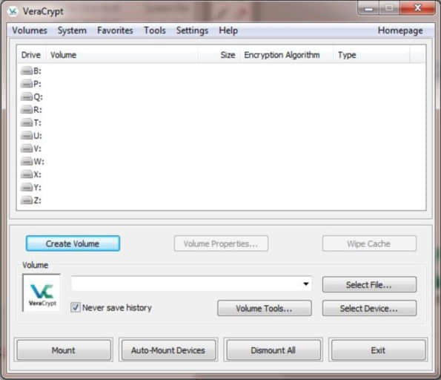Select the B: drive letter text
Image resolution: width=441 pixels, height=380 pixels.
tap(37, 71)
